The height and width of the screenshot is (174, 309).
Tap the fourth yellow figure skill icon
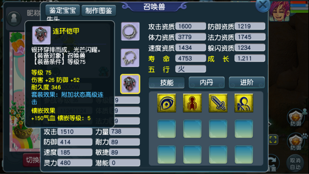tap(244, 103)
